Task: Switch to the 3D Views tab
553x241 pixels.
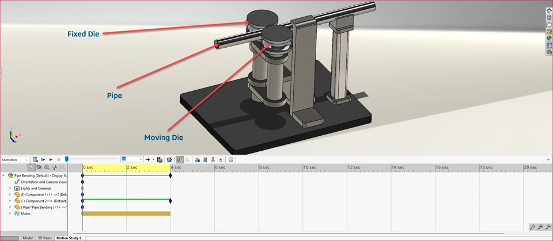Action: click(x=45, y=238)
